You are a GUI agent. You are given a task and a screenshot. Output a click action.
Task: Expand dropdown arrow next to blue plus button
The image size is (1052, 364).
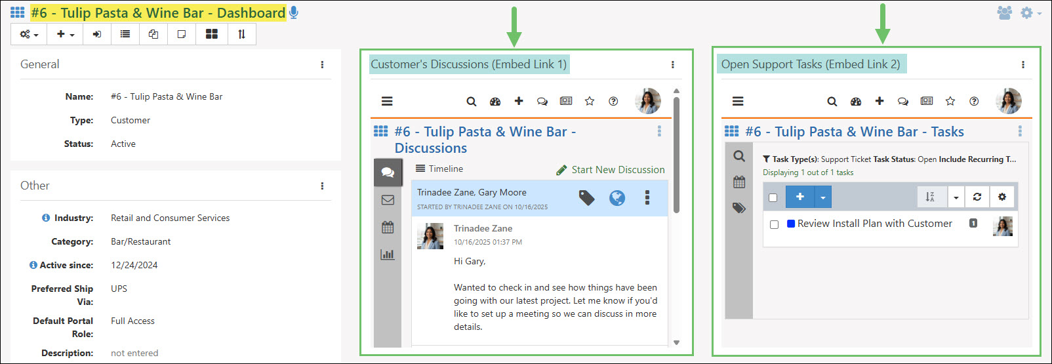[x=823, y=197]
